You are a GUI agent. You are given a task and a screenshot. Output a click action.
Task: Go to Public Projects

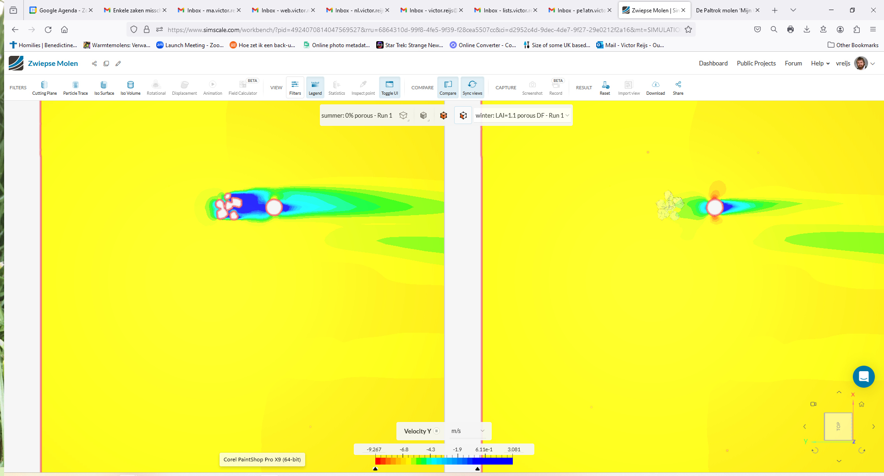click(756, 64)
